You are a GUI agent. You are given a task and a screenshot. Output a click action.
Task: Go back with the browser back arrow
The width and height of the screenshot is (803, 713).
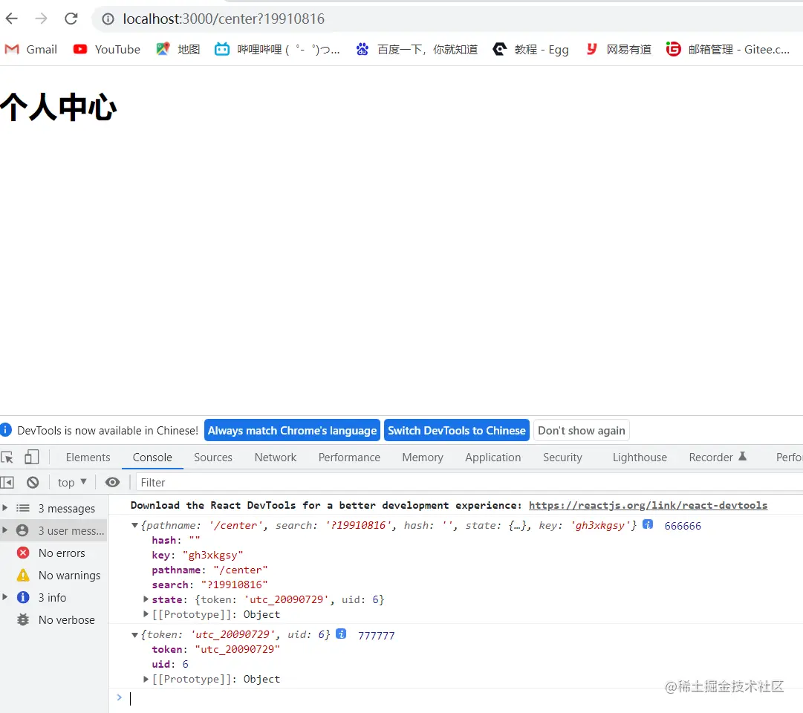click(x=12, y=19)
